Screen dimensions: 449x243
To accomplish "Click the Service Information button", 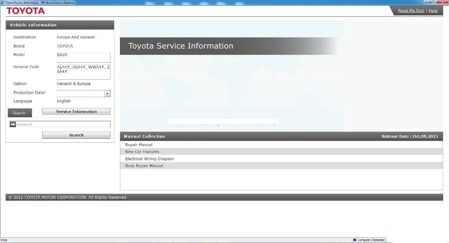I will pyautogui.click(x=76, y=111).
